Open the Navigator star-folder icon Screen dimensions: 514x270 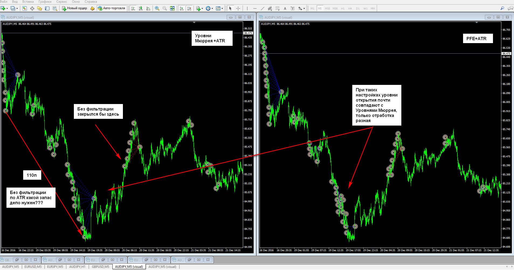tap(40, 8)
